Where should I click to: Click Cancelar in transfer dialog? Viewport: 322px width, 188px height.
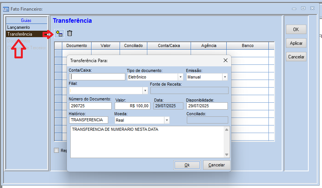click(x=216, y=165)
